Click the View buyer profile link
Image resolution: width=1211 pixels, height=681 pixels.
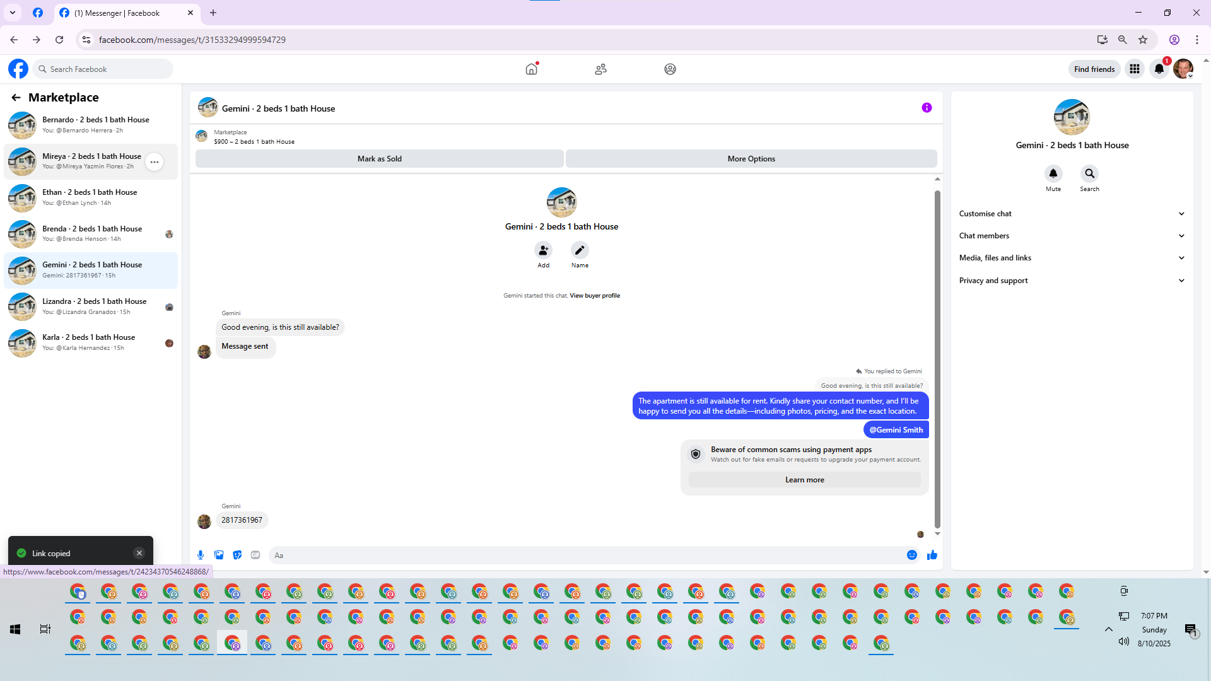(594, 296)
